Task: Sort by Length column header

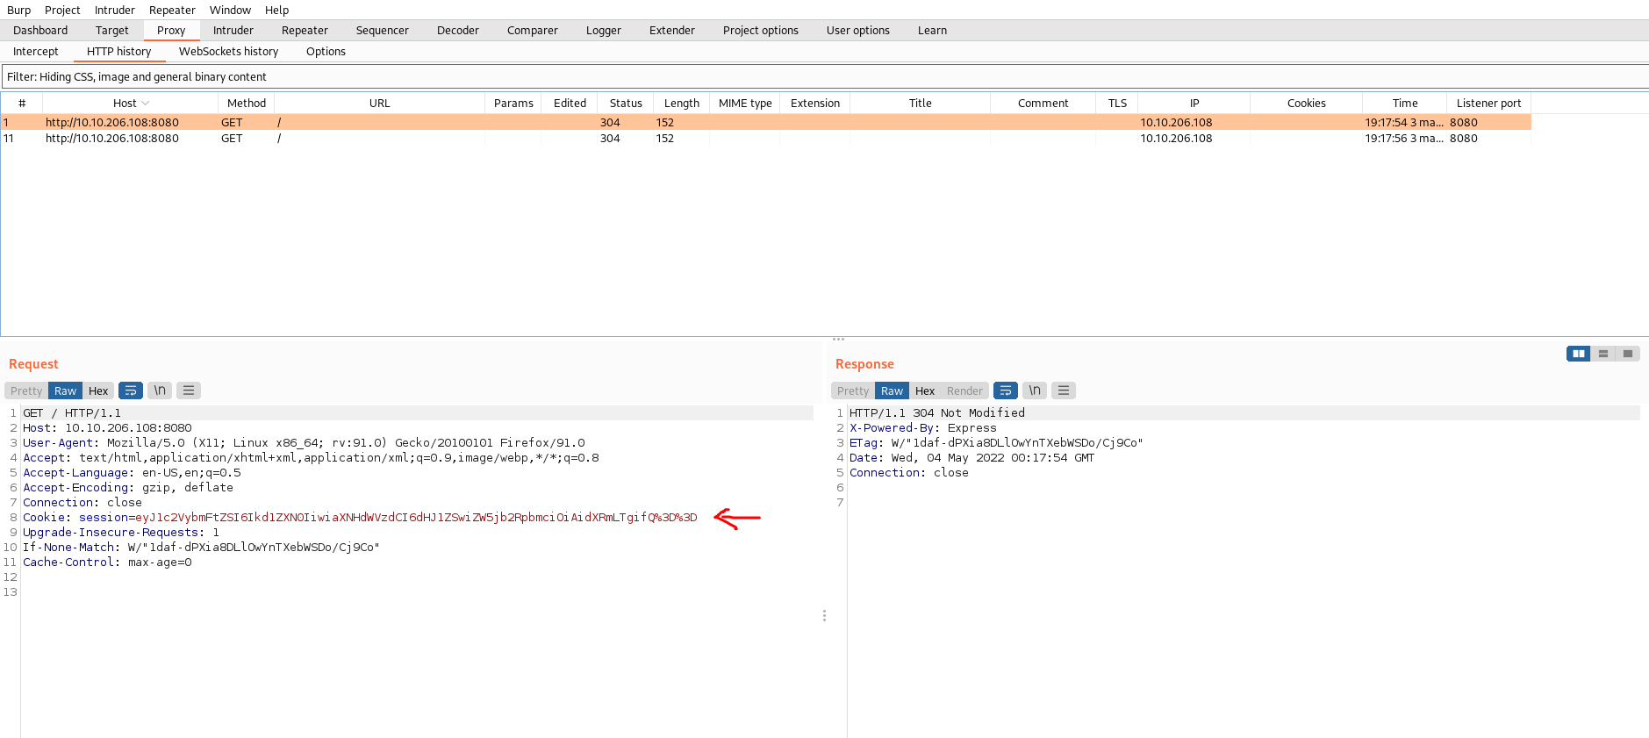Action: (682, 104)
